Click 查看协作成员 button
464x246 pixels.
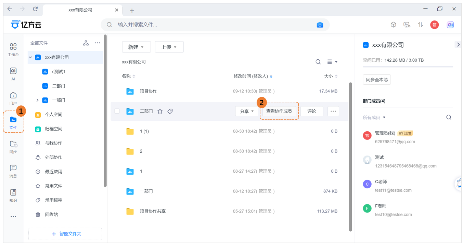(x=279, y=111)
